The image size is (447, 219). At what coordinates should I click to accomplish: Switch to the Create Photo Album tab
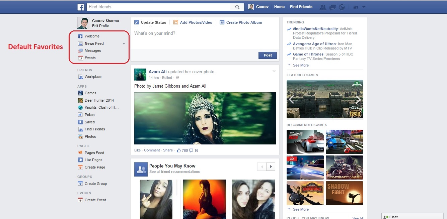tap(241, 22)
